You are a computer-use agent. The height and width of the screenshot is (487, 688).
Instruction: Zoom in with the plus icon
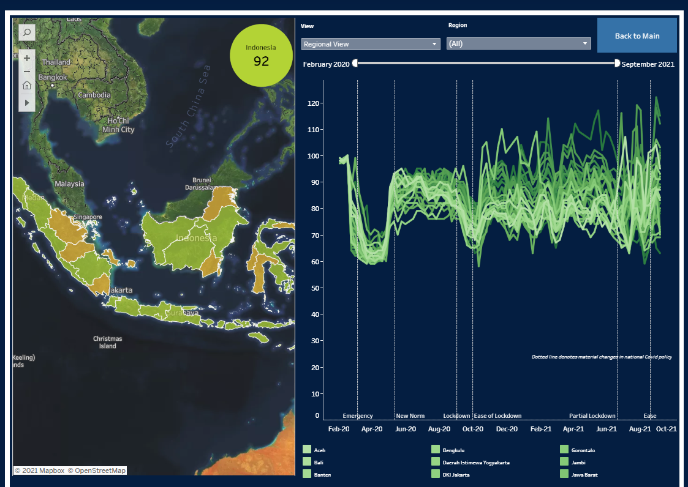[26, 59]
